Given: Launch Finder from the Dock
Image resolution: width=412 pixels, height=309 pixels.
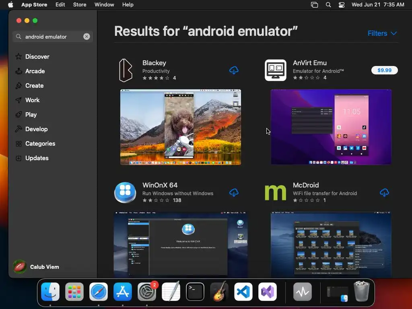Looking at the screenshot, I should point(50,292).
